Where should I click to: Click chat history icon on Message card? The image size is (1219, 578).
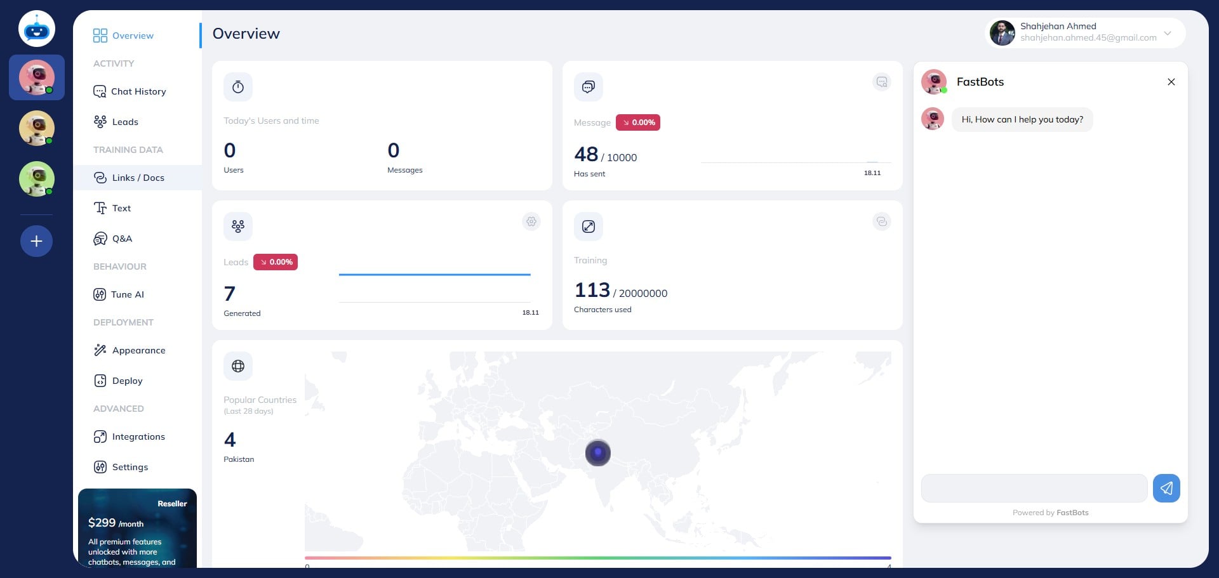(x=881, y=82)
